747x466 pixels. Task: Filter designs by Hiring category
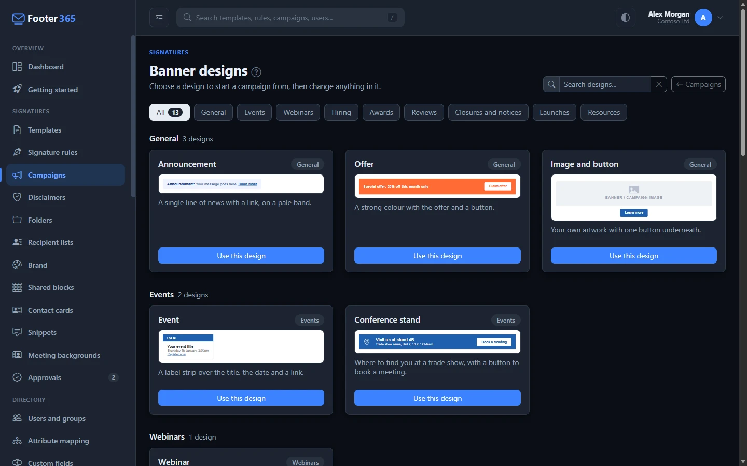[341, 112]
